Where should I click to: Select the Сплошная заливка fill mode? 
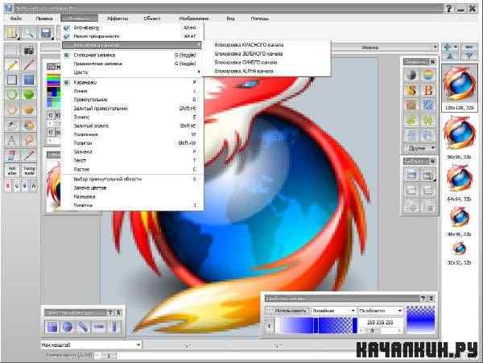coord(133,55)
